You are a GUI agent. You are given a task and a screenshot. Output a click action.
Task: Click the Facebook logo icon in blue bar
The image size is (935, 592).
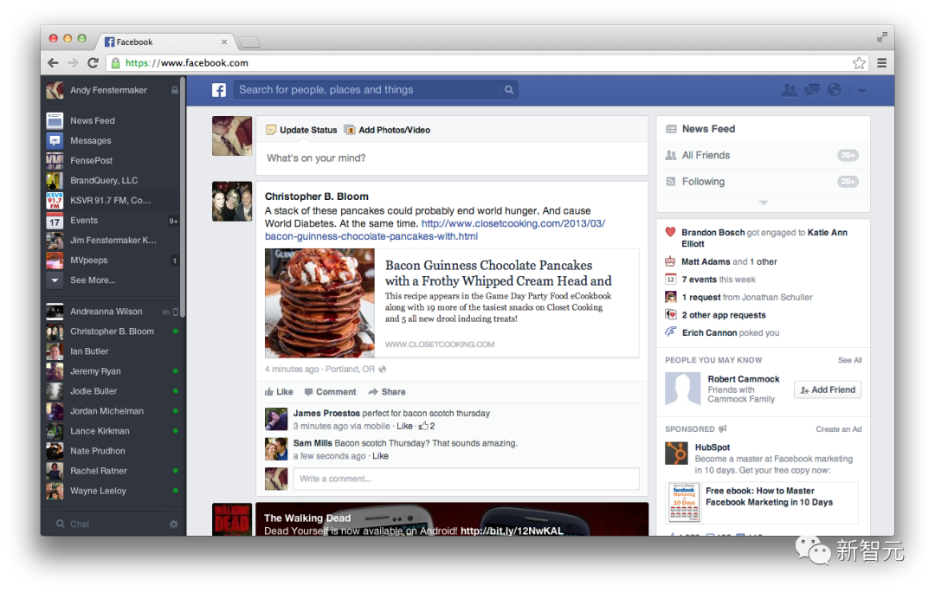click(219, 90)
